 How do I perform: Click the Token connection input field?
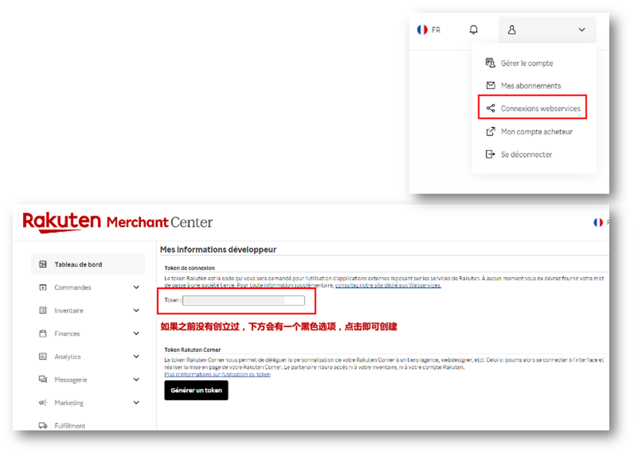pos(244,300)
